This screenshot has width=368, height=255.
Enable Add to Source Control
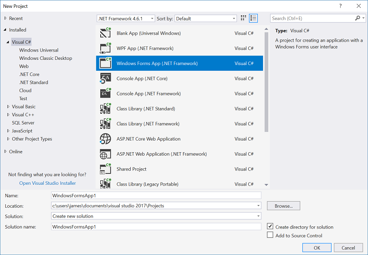click(270, 235)
